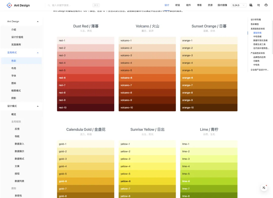Copy the yellow-6 color swatch

pyautogui.click(x=147, y=181)
